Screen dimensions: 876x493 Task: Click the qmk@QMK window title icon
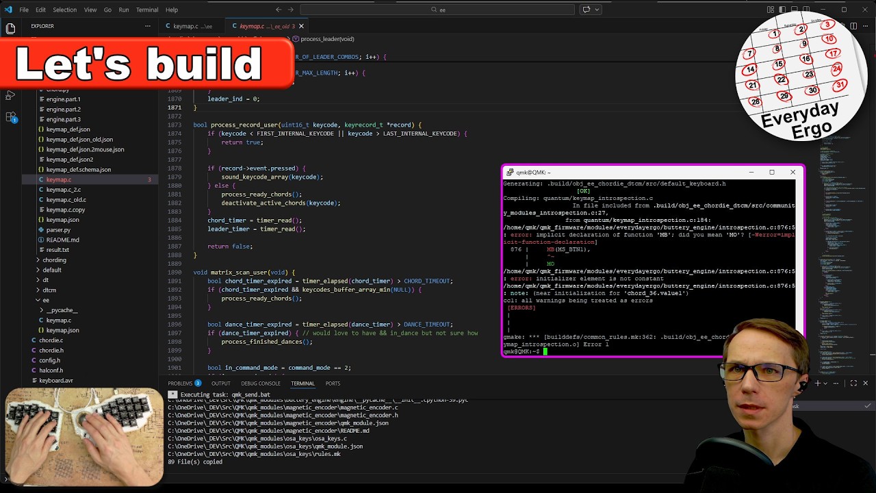click(x=510, y=173)
